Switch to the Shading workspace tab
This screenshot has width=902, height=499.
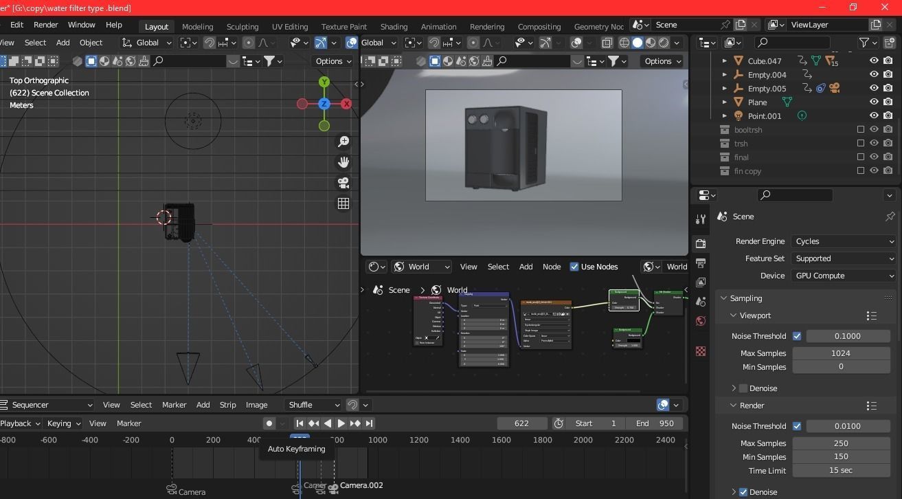pyautogui.click(x=394, y=26)
